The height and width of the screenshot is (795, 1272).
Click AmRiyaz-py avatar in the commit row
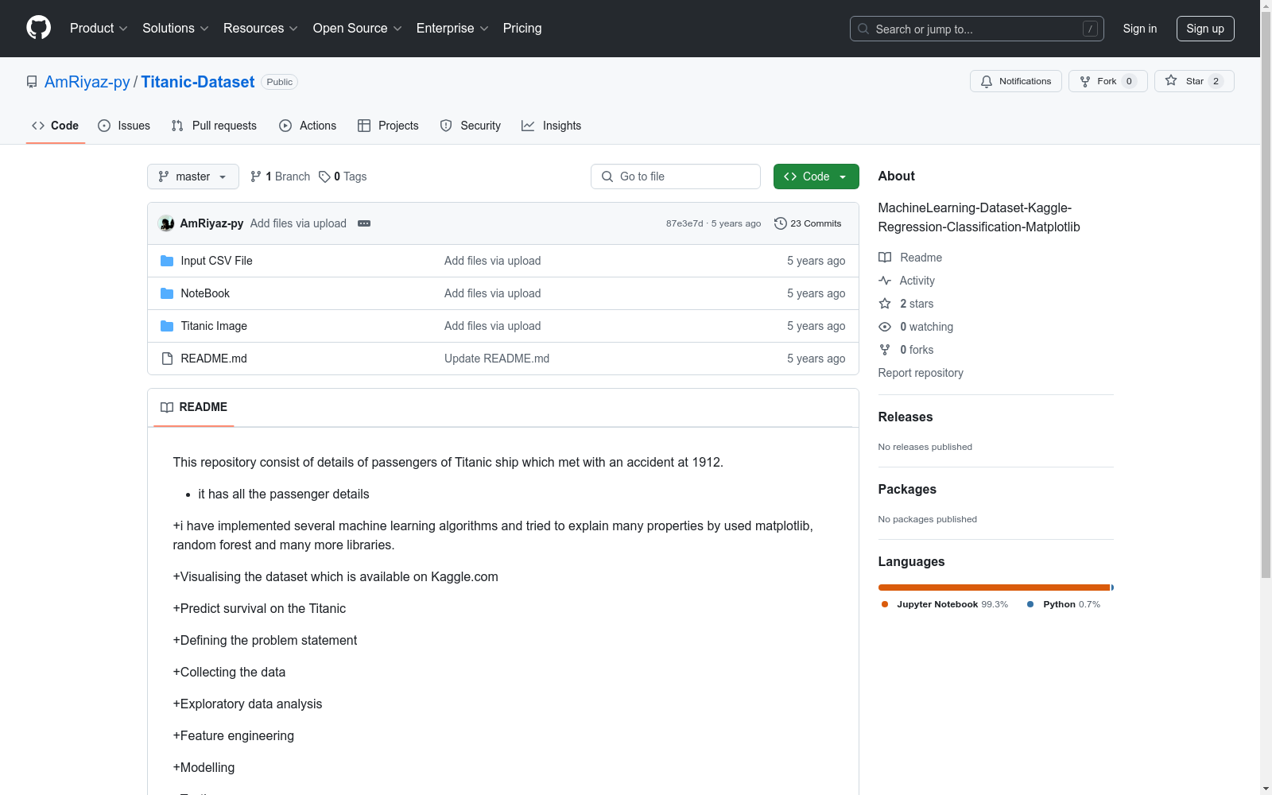(166, 223)
